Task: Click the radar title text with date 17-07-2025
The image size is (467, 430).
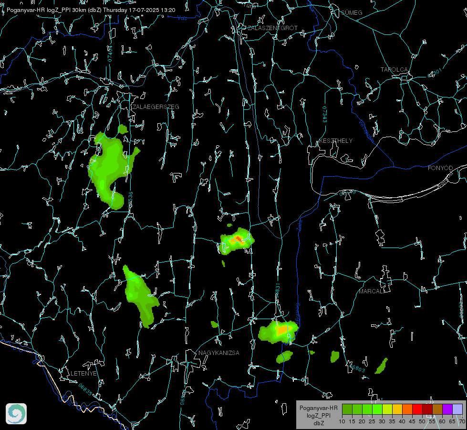Action: pos(91,10)
